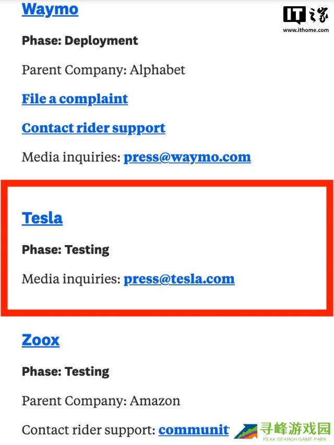The image size is (334, 445).
Task: Click the press@waymo.com email link
Action: pyautogui.click(x=187, y=158)
